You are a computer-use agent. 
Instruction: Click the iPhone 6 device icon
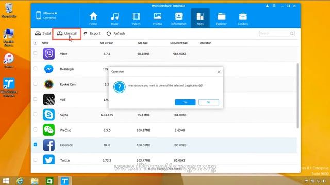click(x=38, y=15)
